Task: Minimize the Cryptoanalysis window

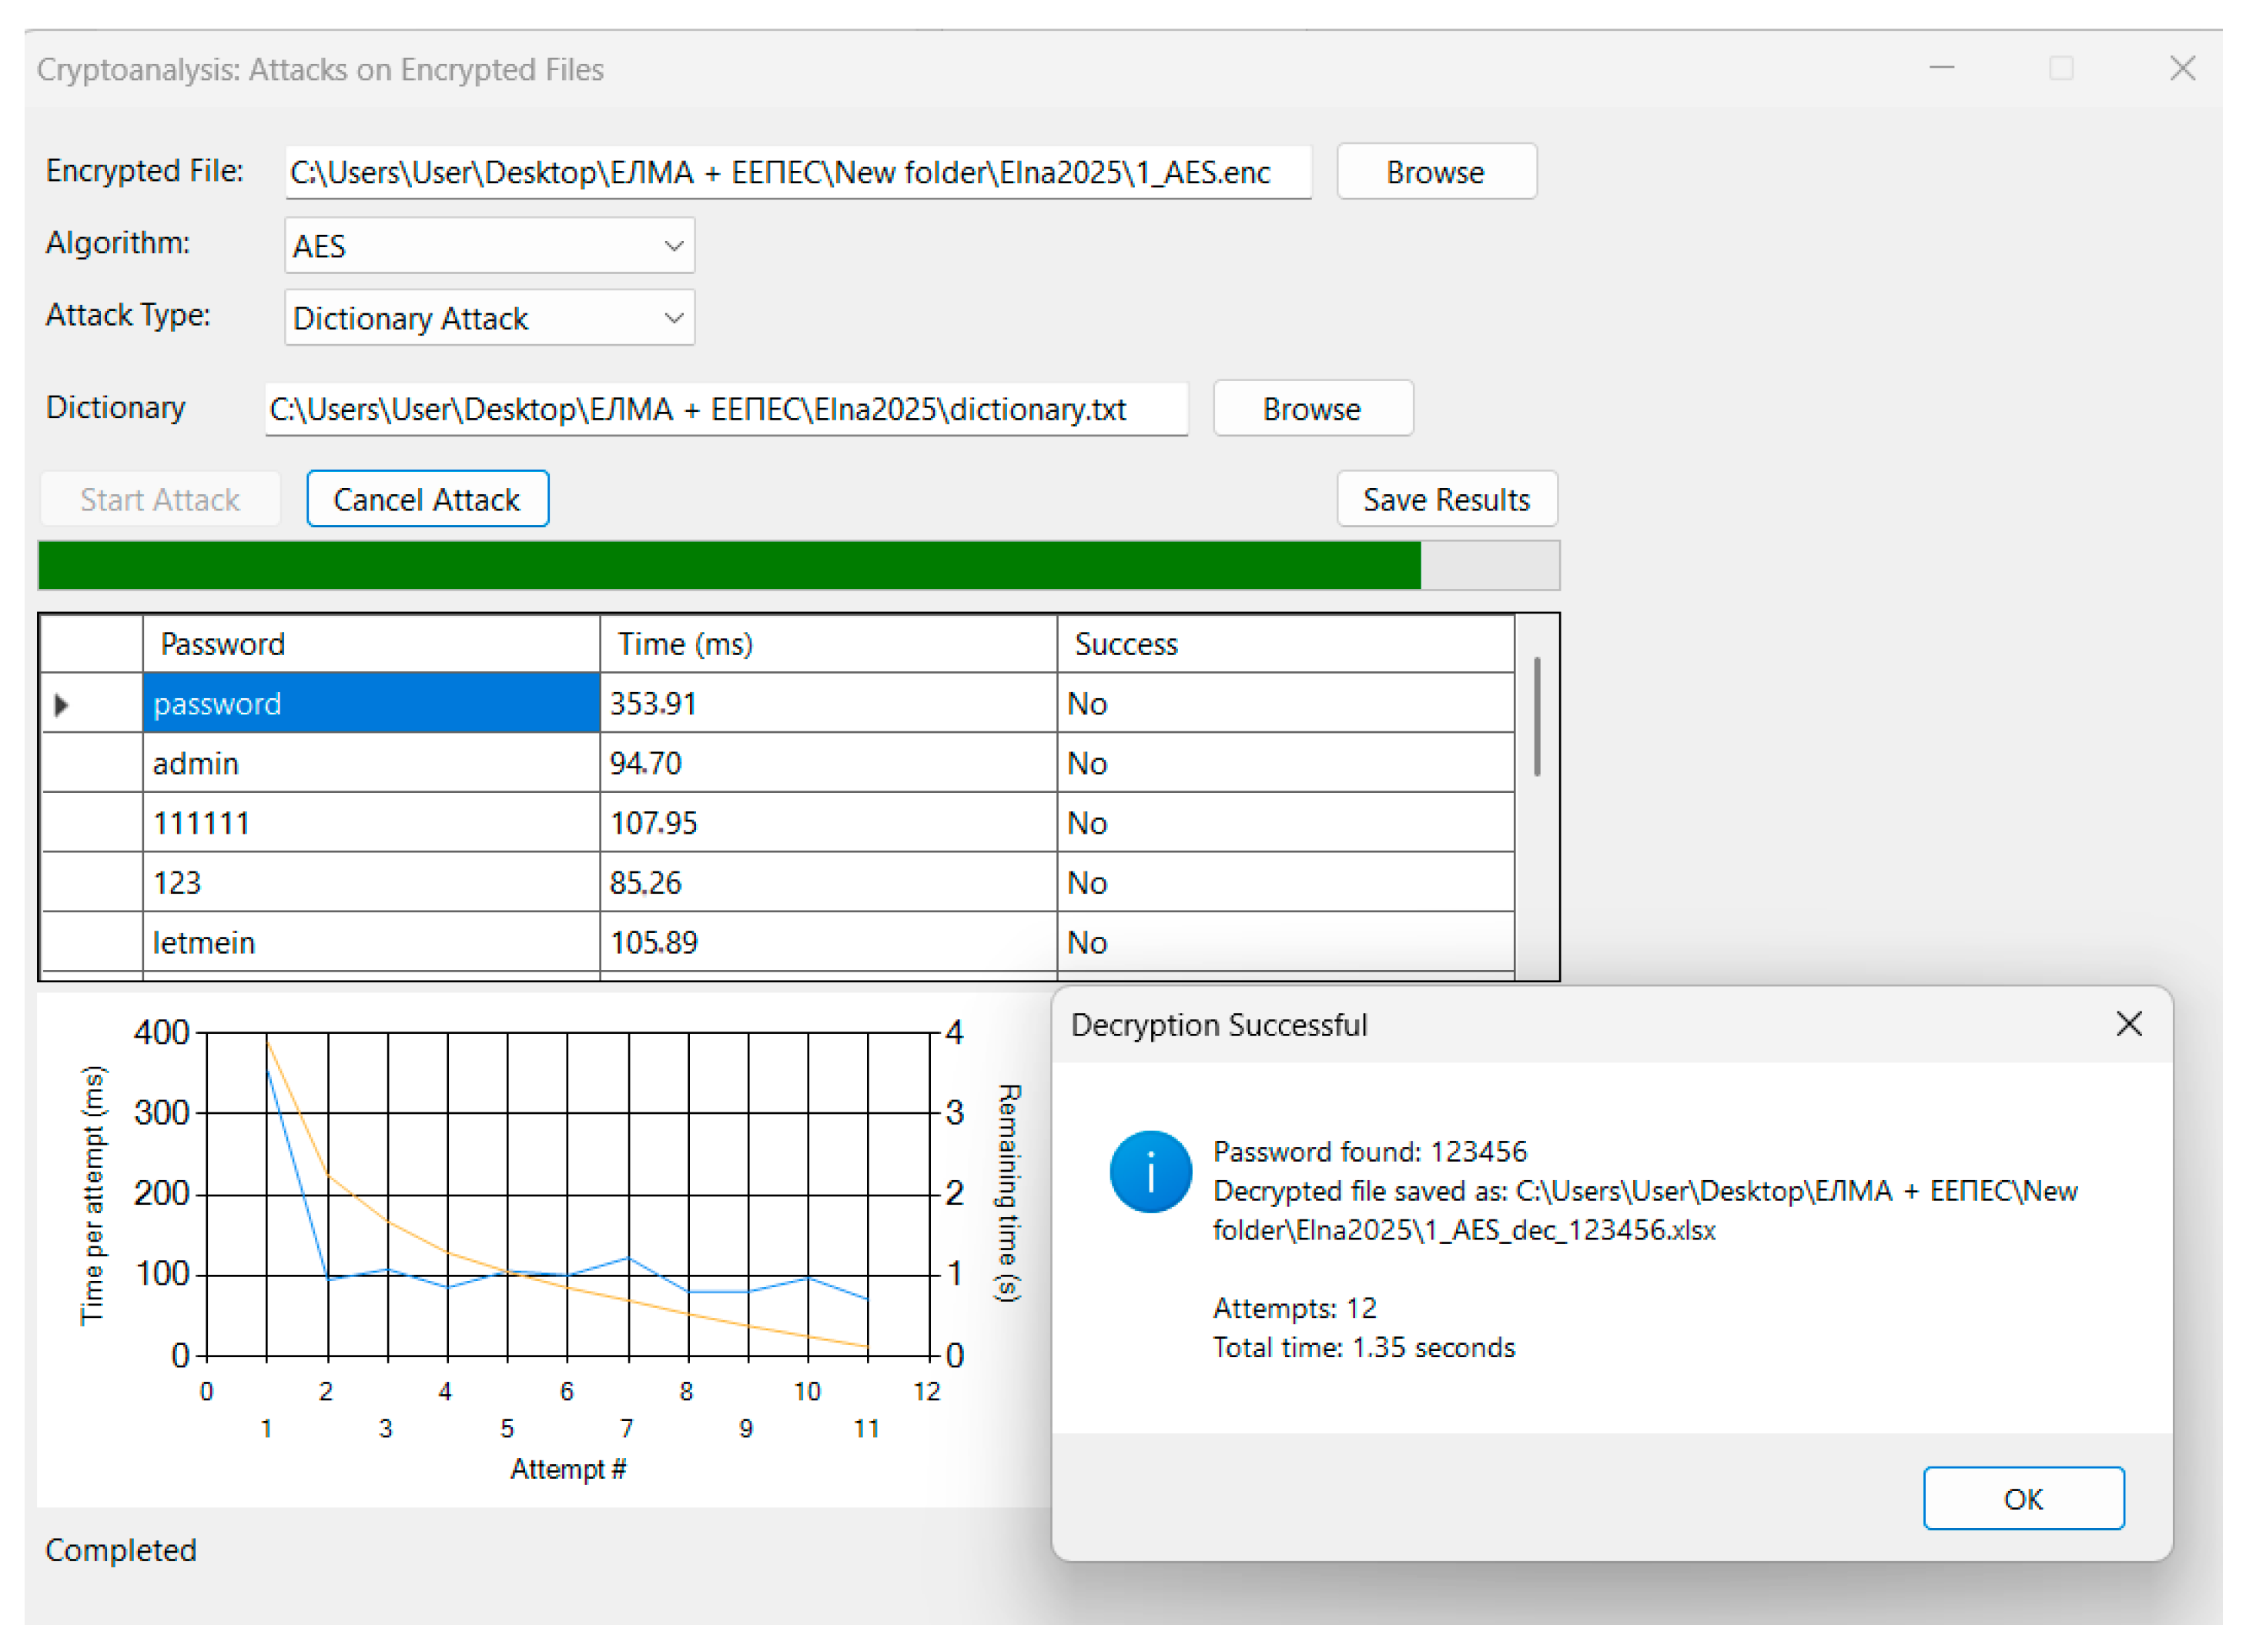Action: click(1941, 68)
